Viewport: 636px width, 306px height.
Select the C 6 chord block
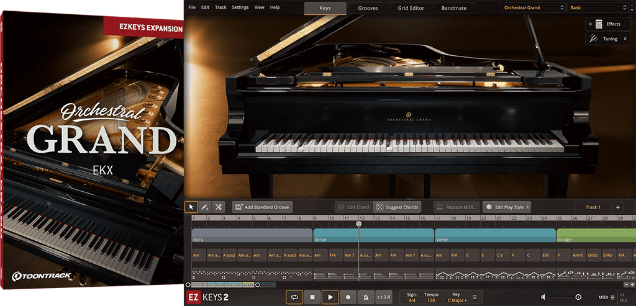pyautogui.click(x=502, y=255)
